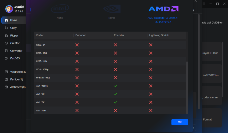Click the DVDFab monkey logo
Image resolution: width=228 pixels, height=133 pixels.
[x=9, y=9]
